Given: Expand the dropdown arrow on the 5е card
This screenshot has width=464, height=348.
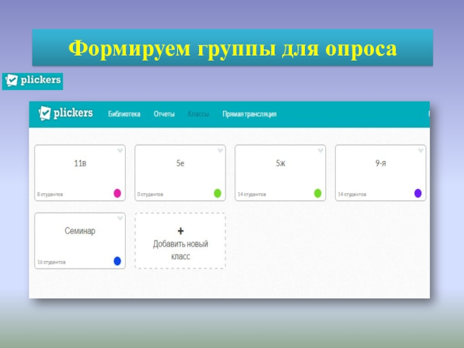Looking at the screenshot, I should click(220, 151).
